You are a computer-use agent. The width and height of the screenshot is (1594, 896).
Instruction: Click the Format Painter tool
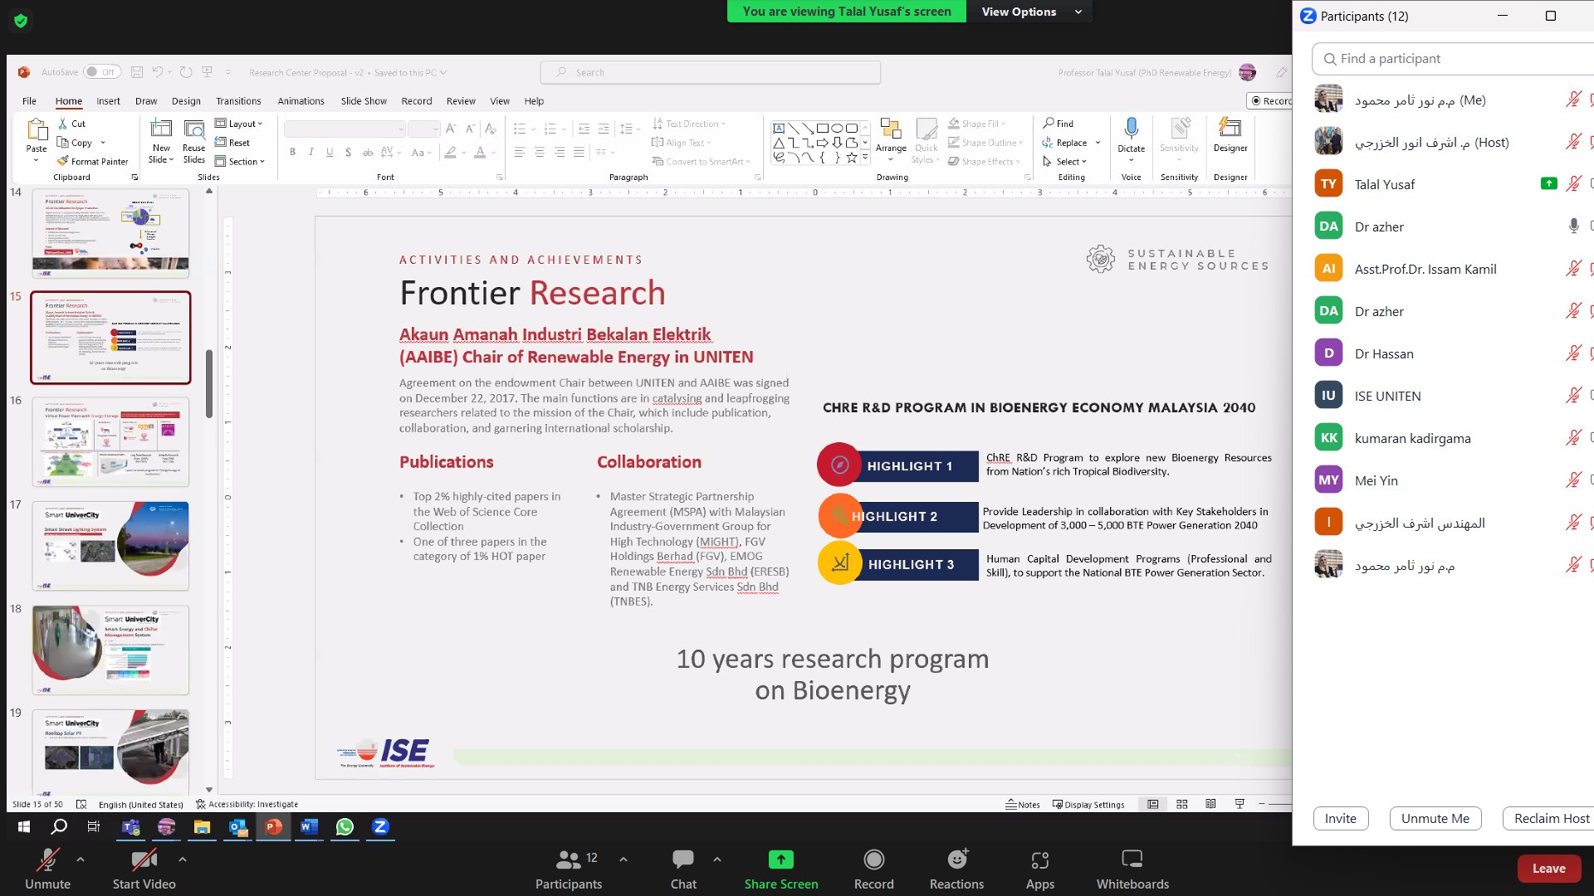(x=92, y=162)
